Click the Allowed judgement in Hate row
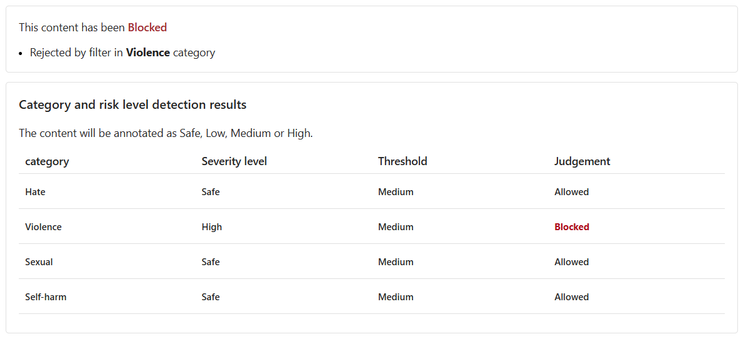 coord(572,192)
